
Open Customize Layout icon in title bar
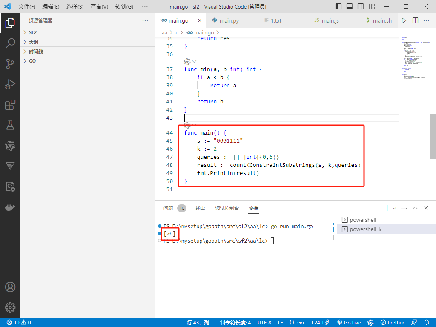click(x=372, y=6)
